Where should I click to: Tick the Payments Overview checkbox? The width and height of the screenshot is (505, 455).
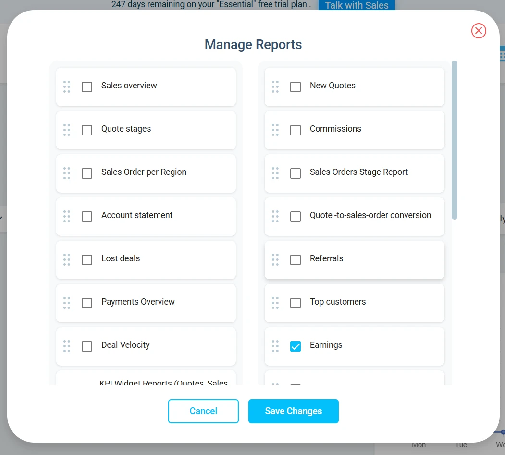[87, 303]
